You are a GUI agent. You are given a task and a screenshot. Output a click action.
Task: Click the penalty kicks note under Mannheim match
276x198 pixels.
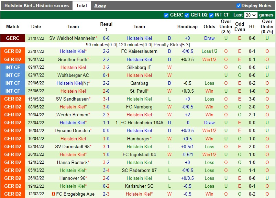click(x=138, y=45)
